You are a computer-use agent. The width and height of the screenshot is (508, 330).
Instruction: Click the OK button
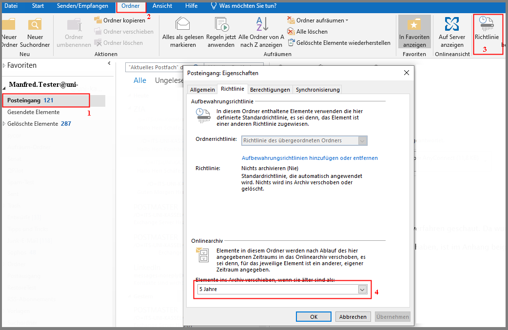point(313,317)
